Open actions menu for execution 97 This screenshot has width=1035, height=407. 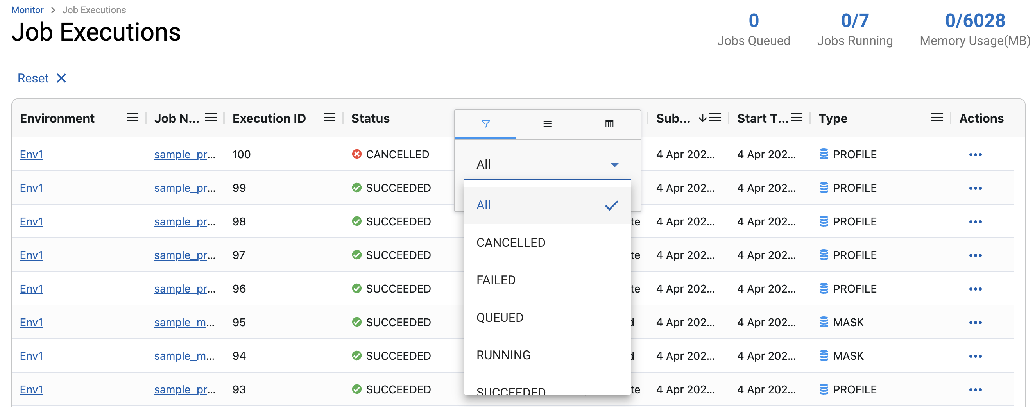[x=975, y=256]
